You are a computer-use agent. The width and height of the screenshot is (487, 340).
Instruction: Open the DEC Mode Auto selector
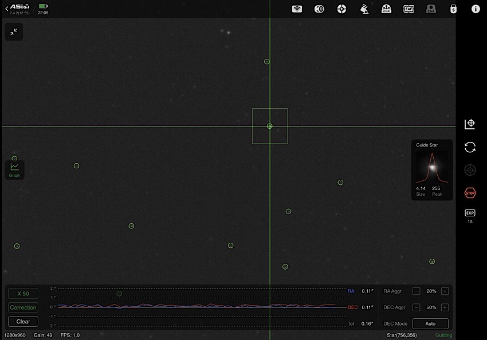point(430,323)
